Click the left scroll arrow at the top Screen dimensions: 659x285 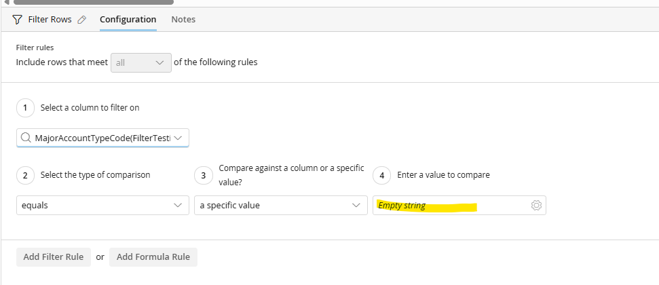point(7,2)
